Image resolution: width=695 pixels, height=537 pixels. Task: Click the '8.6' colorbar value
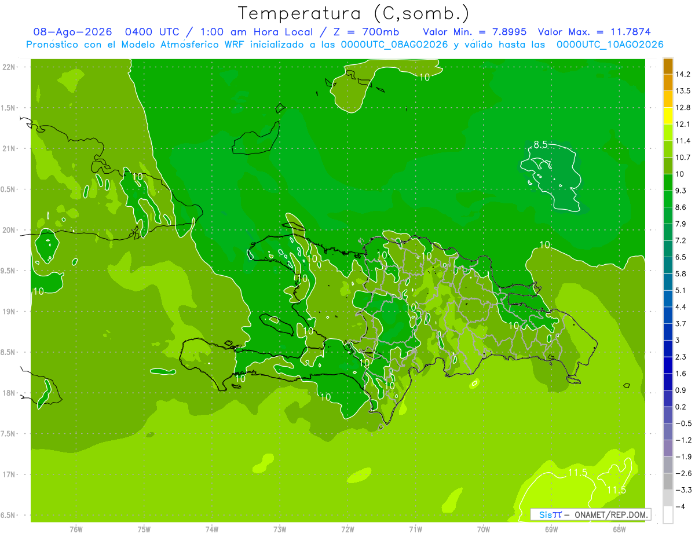click(681, 207)
